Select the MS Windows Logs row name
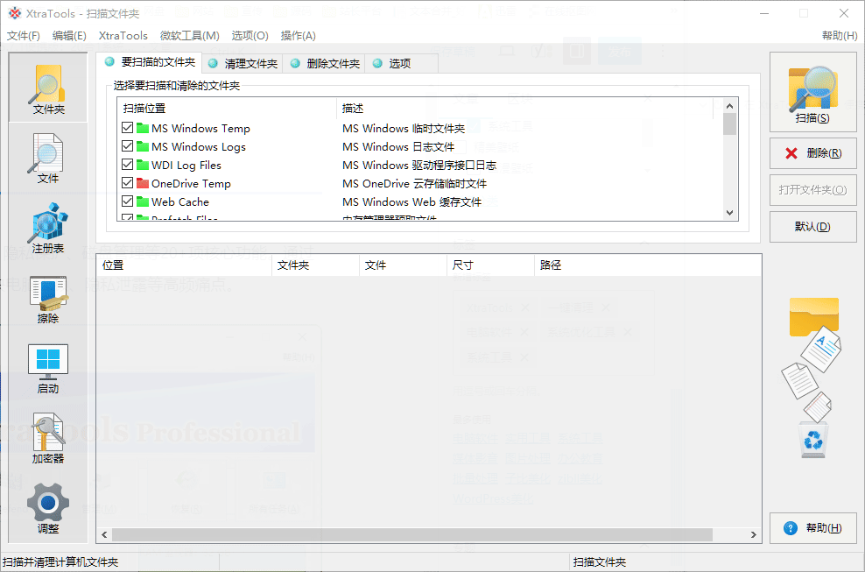 click(x=199, y=146)
